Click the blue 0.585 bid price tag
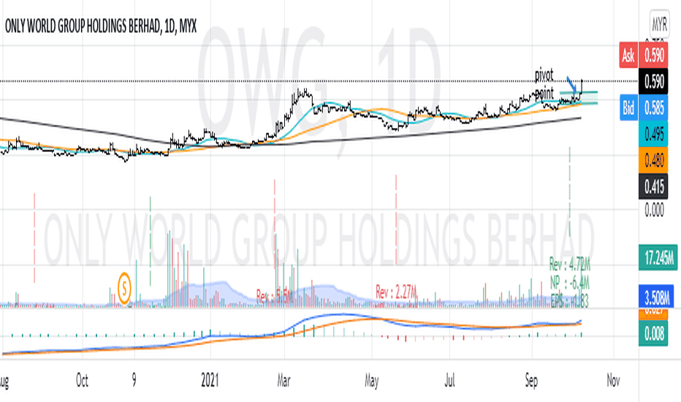Image resolution: width=681 pixels, height=402 pixels. point(654,107)
